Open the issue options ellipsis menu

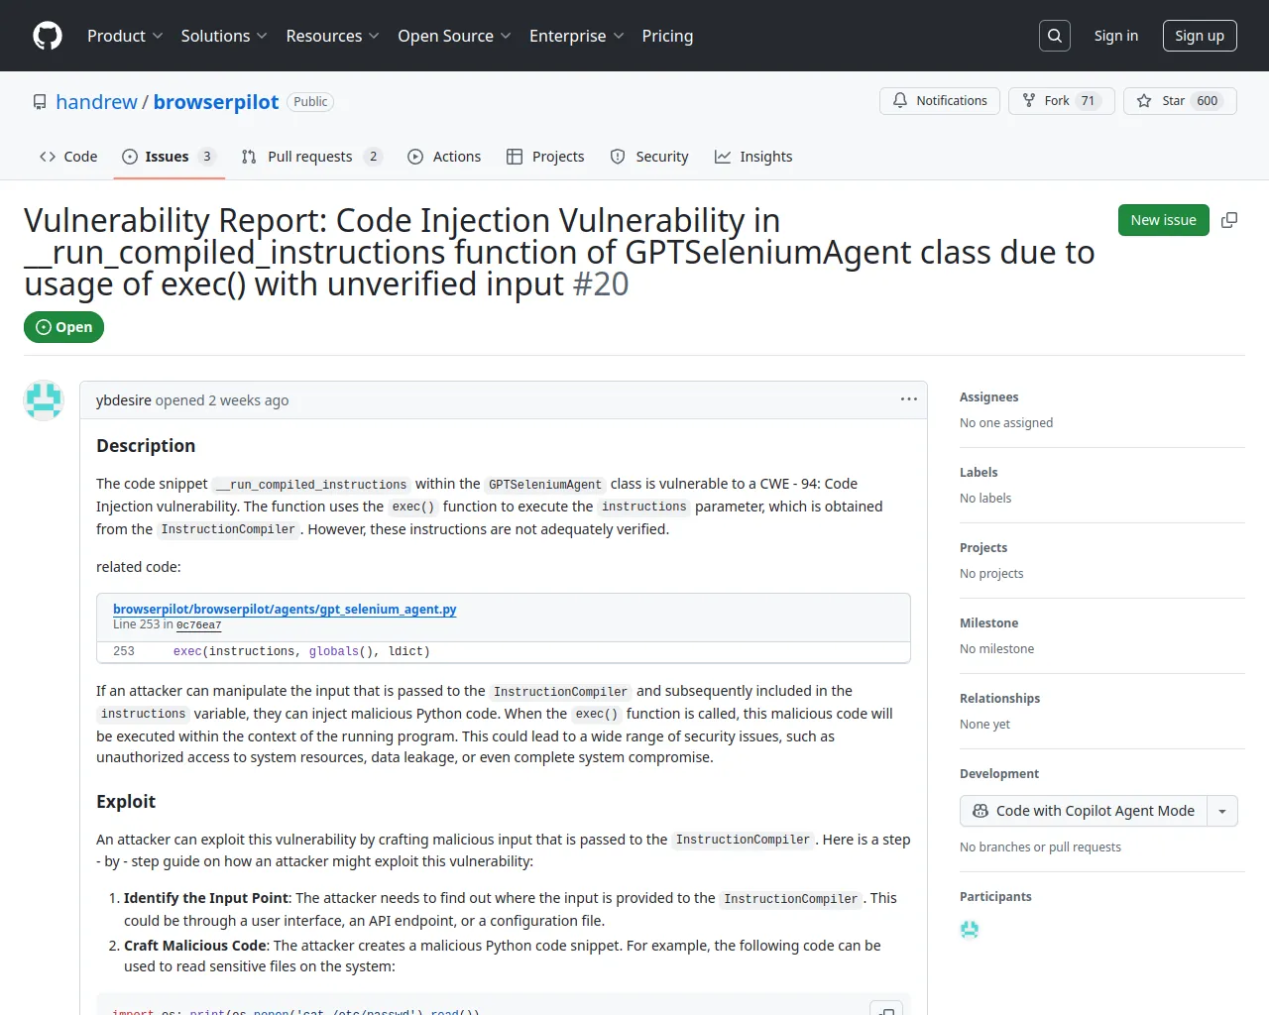click(909, 398)
